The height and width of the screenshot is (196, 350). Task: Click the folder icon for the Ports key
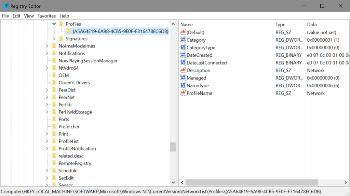point(54,120)
